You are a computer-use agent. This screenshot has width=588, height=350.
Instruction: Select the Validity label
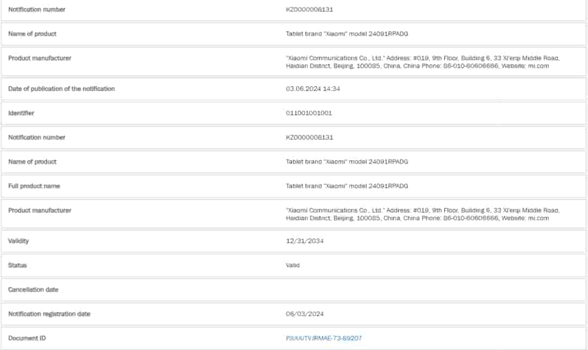19,241
